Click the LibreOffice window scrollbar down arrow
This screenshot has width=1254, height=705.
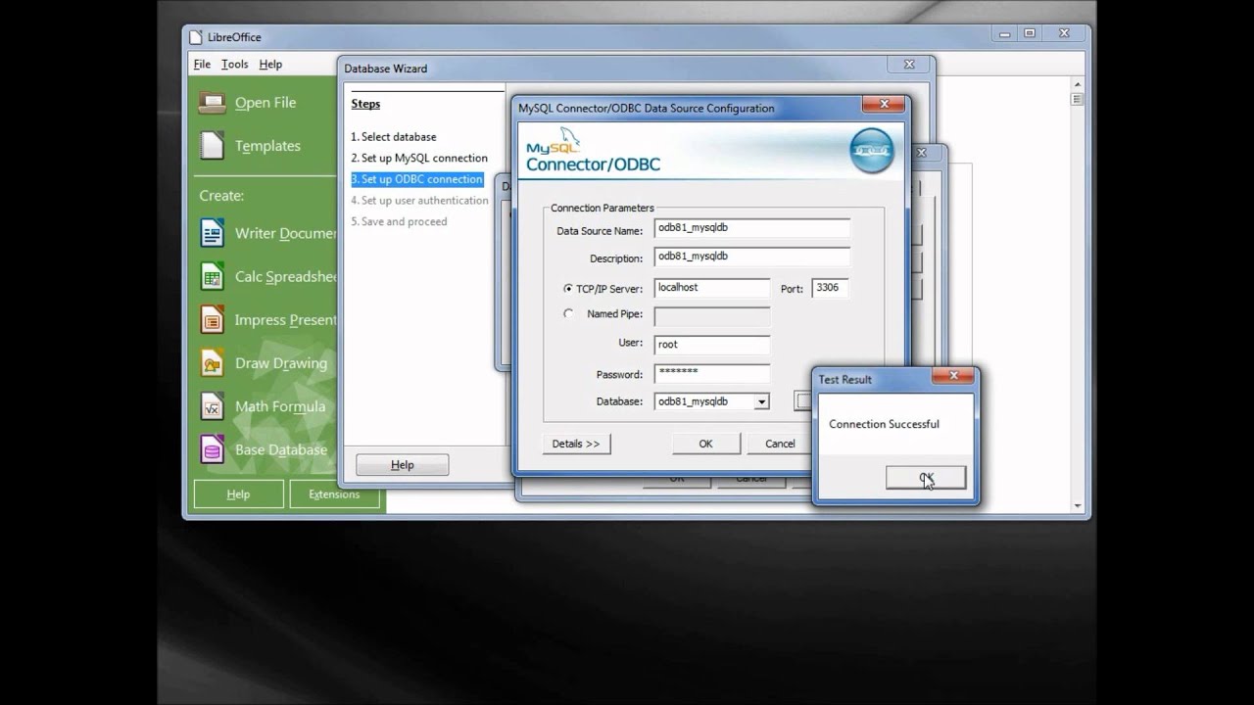[x=1078, y=506]
